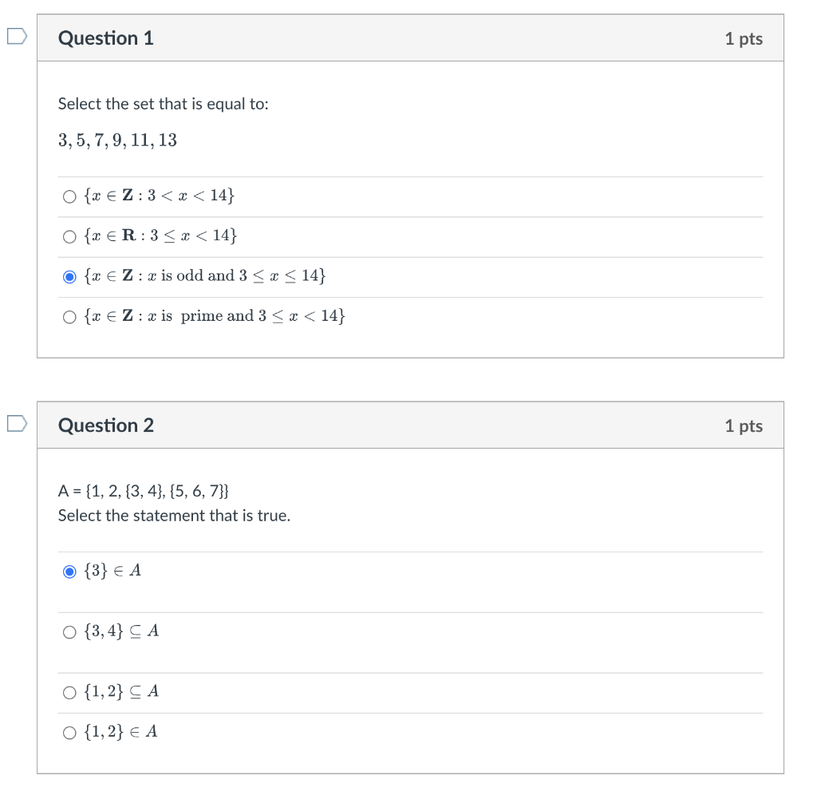Select the {3,4} ⊆ A radio button
Viewport: 817px width, 799px height.
click(x=69, y=632)
